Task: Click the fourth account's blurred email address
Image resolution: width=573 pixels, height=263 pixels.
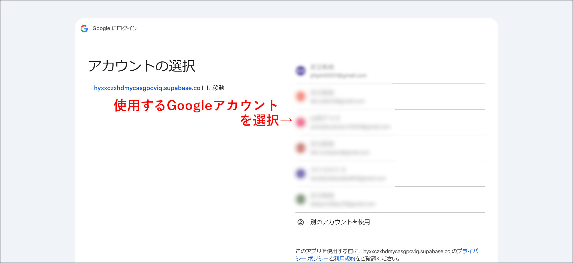Action: pyautogui.click(x=340, y=153)
